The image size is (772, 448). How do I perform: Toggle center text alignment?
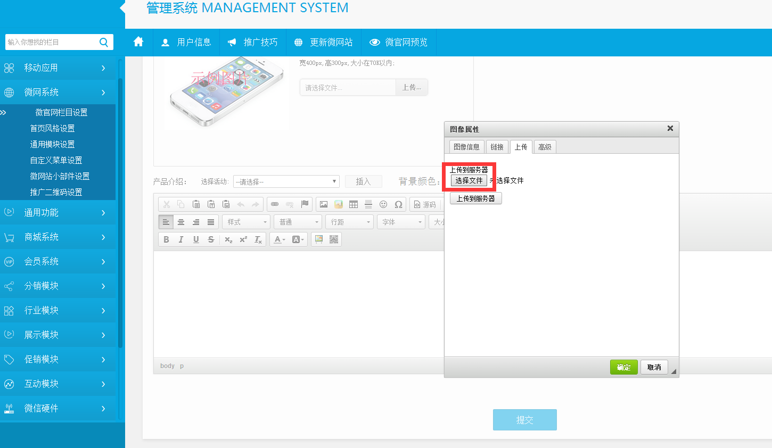coord(181,222)
